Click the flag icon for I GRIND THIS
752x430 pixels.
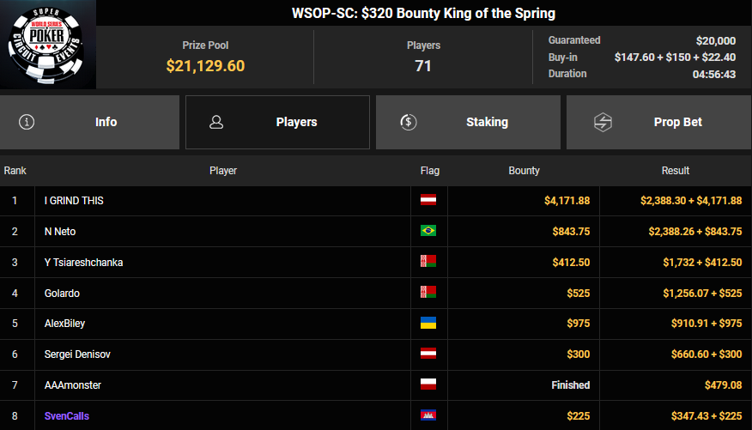pos(428,201)
